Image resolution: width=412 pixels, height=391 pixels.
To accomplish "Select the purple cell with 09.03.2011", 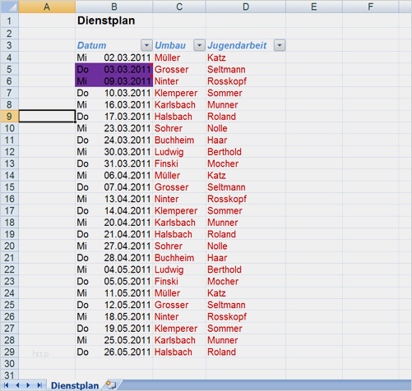I will 113,81.
